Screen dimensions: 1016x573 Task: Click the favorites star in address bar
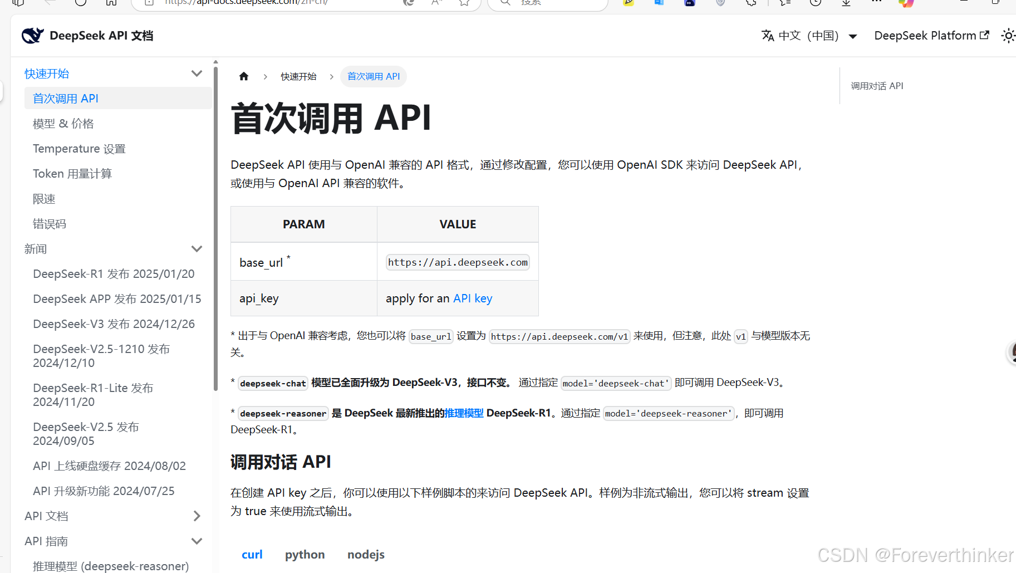[464, 2]
